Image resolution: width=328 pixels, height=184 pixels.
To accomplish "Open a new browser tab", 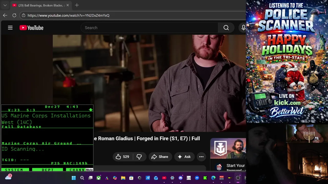I will [77, 5].
